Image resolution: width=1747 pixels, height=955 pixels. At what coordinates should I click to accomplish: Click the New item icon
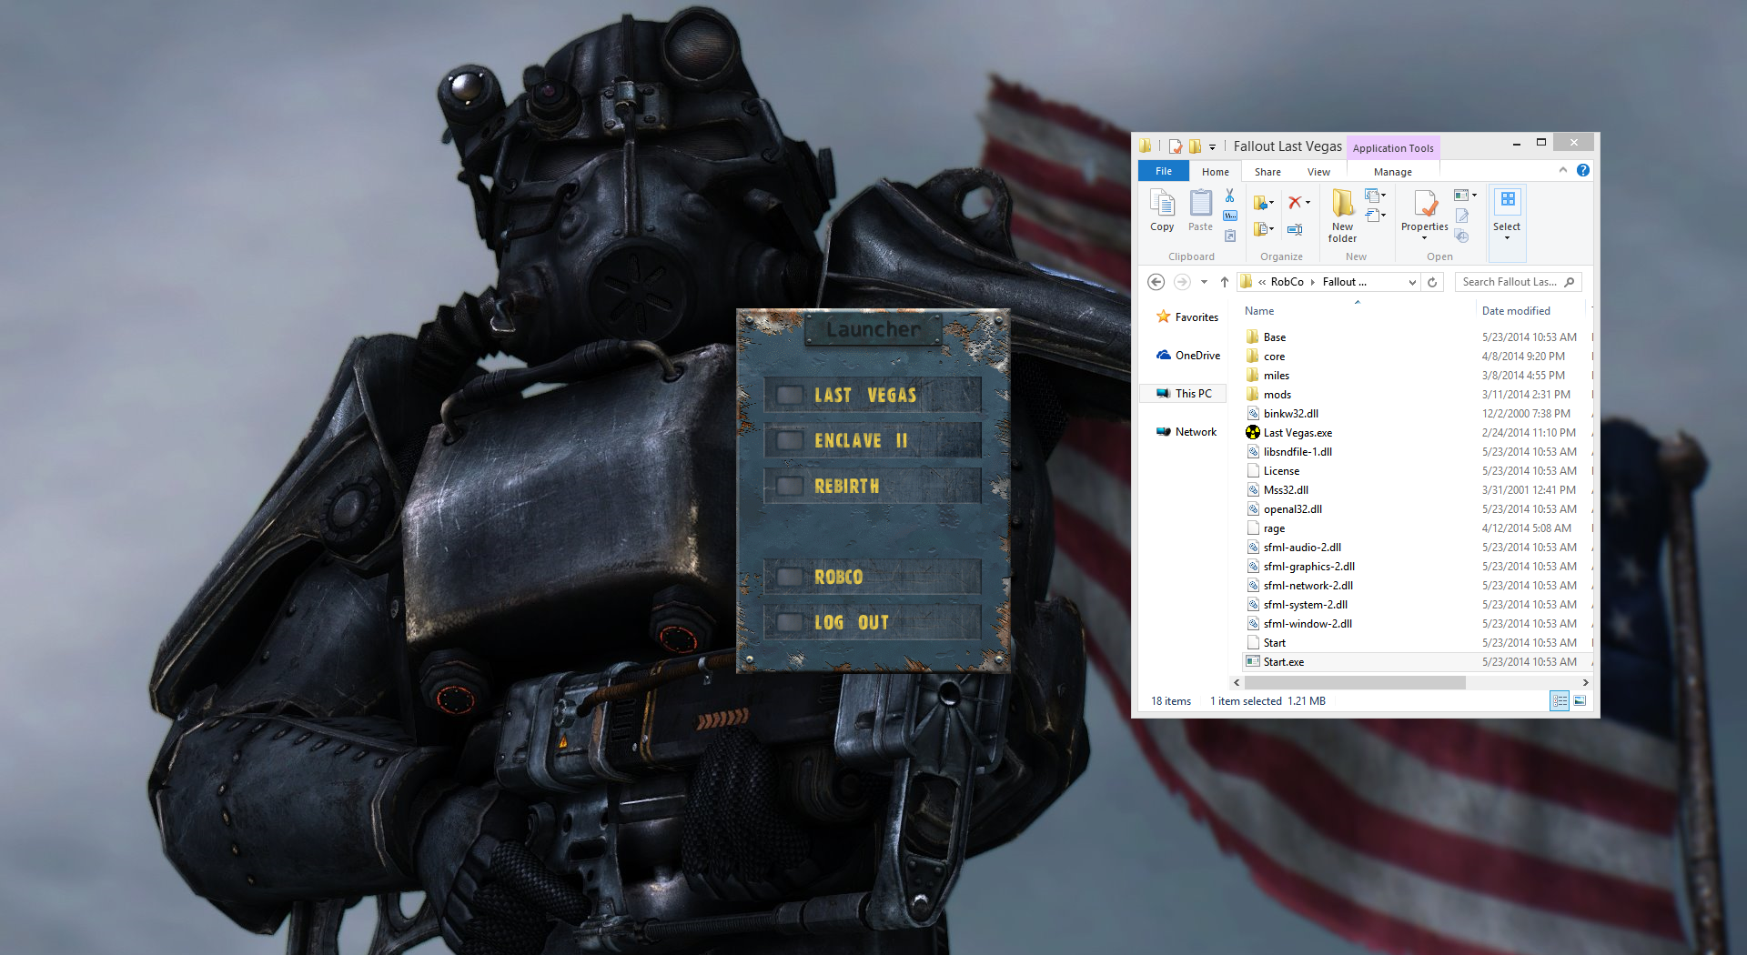tap(1371, 196)
